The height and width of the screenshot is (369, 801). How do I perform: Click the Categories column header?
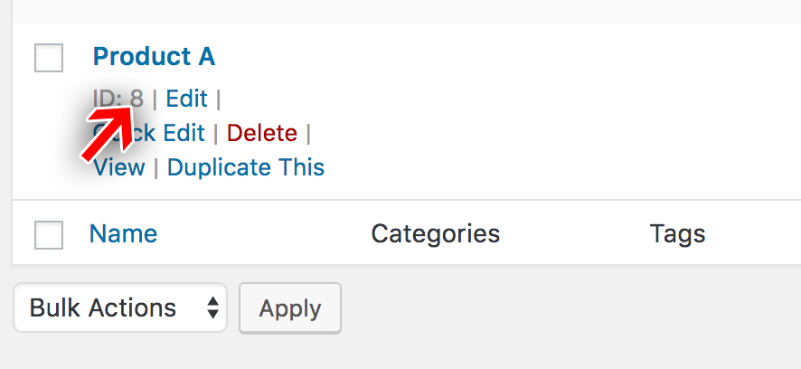pyautogui.click(x=435, y=234)
